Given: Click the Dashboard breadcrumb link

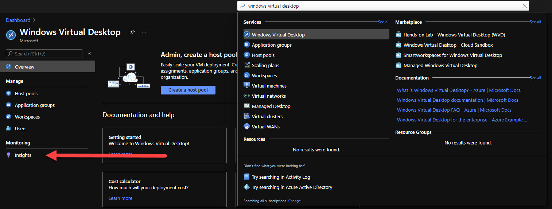Looking at the screenshot, I should 18,20.
